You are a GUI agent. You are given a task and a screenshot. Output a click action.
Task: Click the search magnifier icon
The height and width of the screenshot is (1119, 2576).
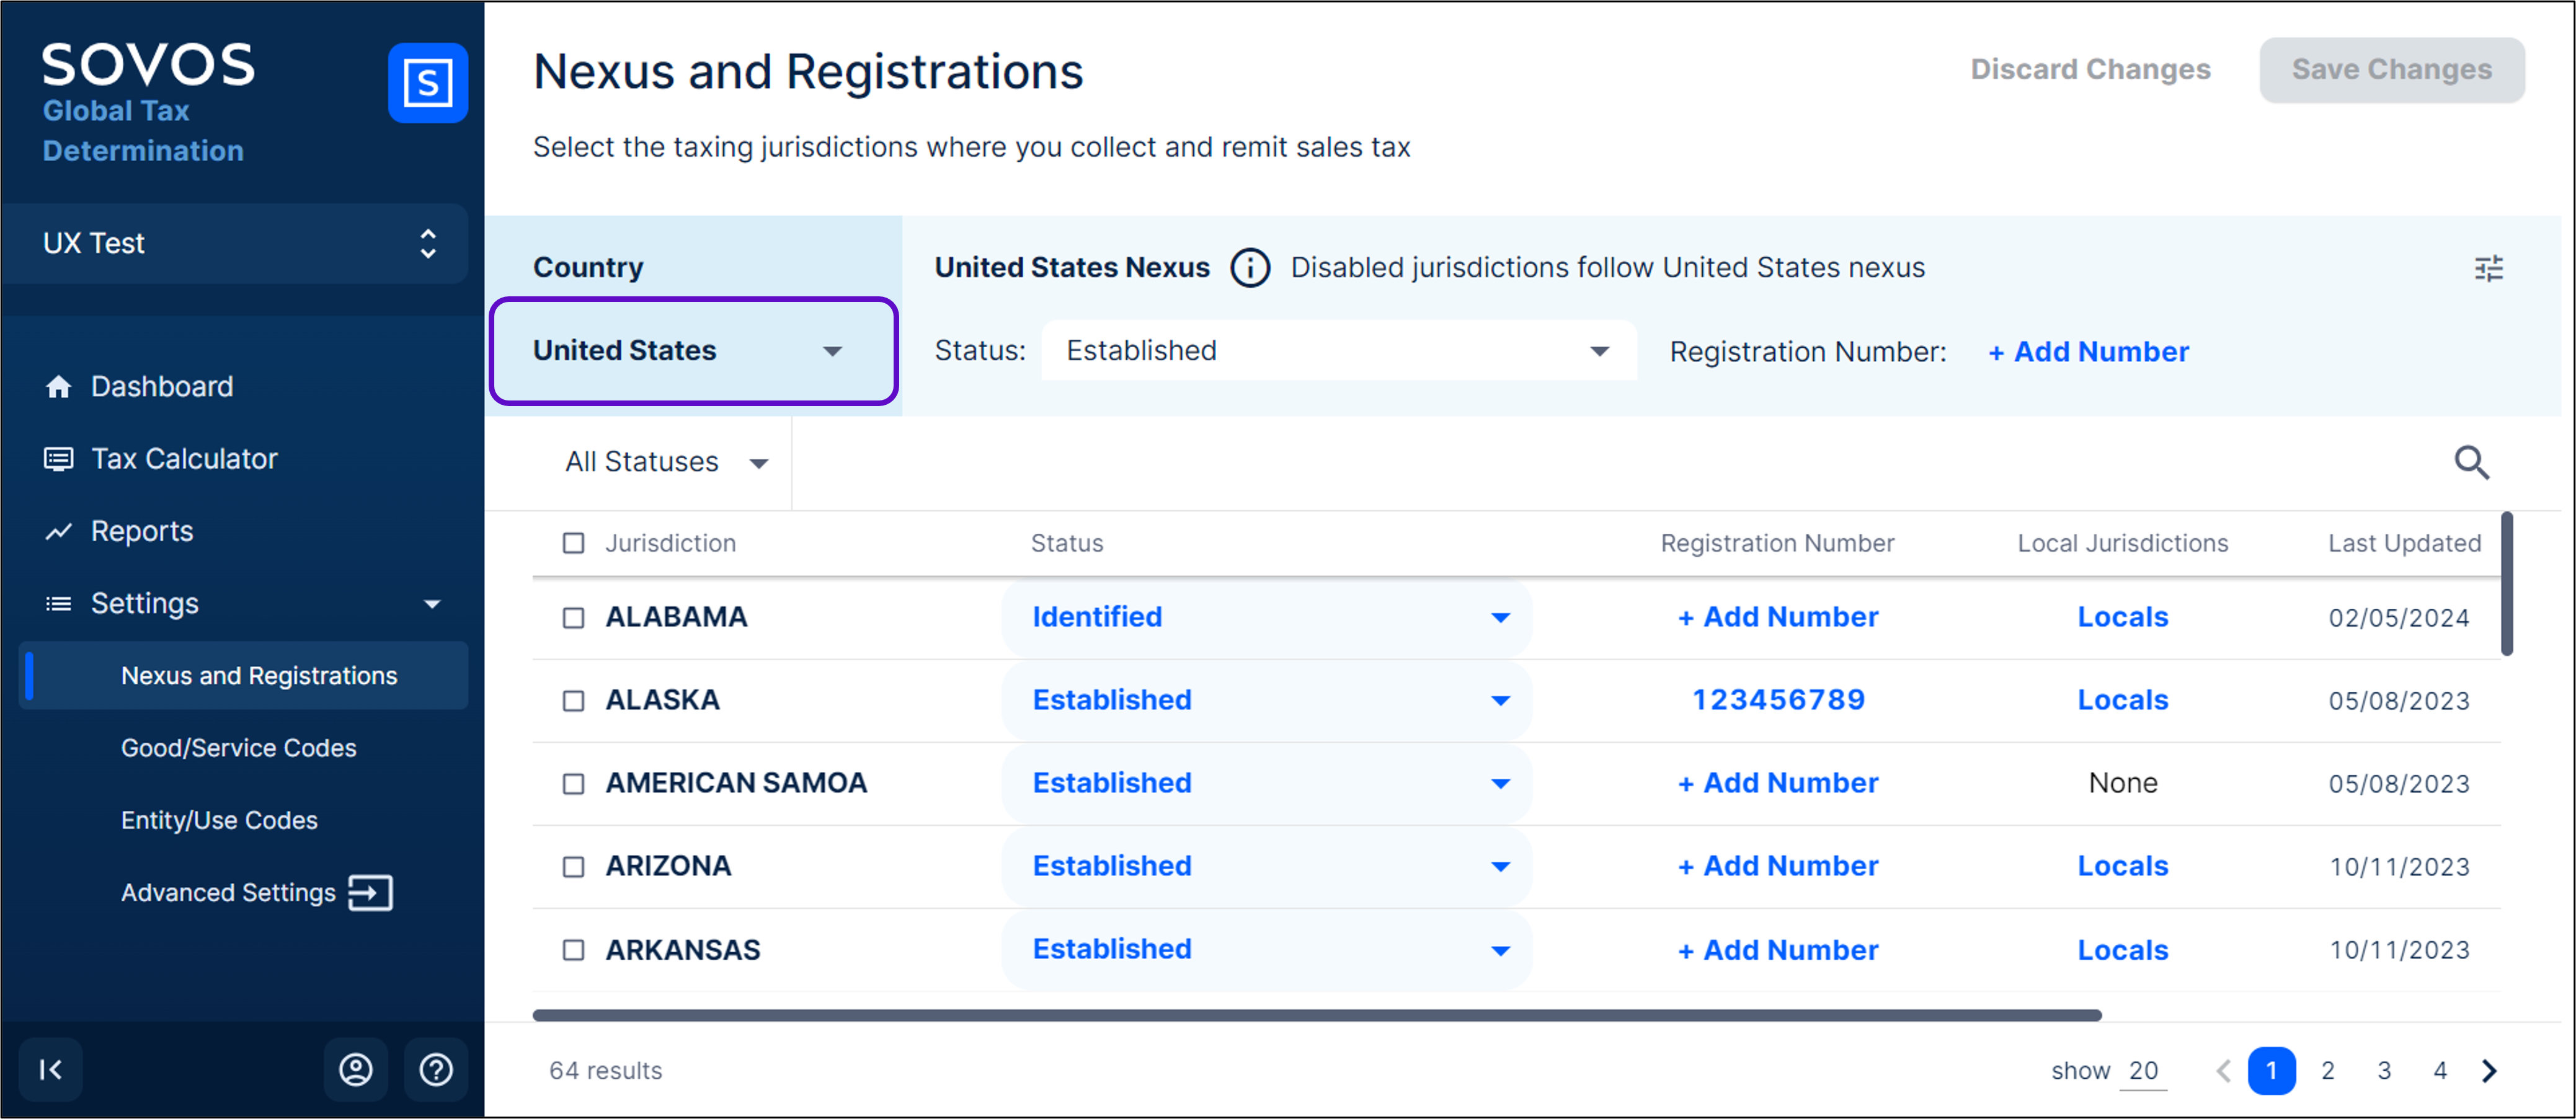pyautogui.click(x=2471, y=462)
